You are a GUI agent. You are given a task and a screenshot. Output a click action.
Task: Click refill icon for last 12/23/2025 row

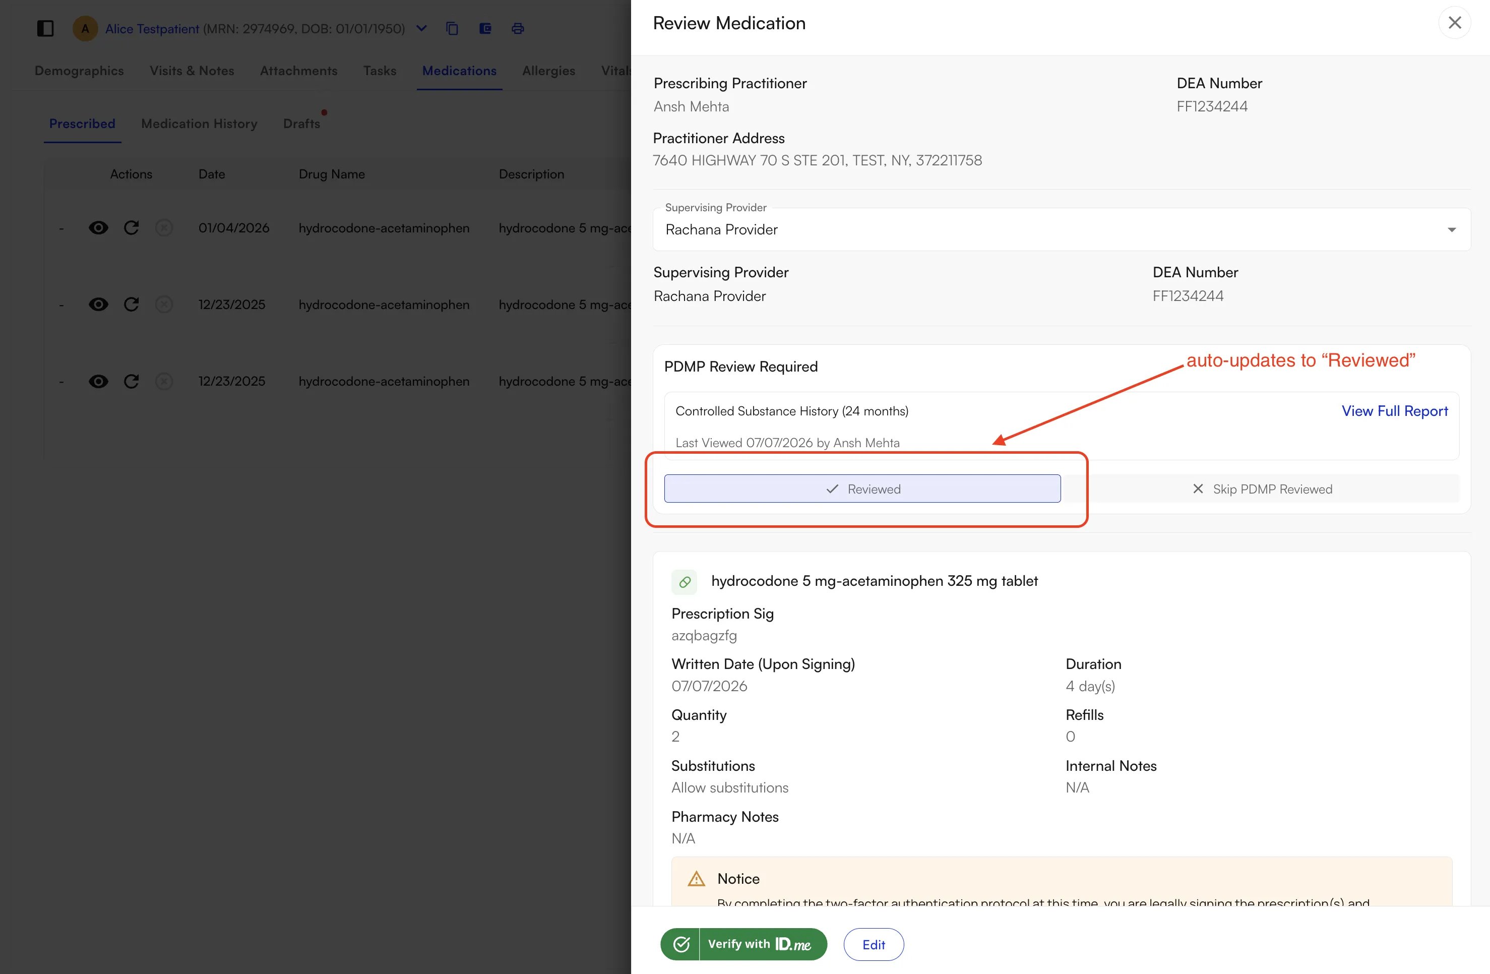click(x=131, y=381)
